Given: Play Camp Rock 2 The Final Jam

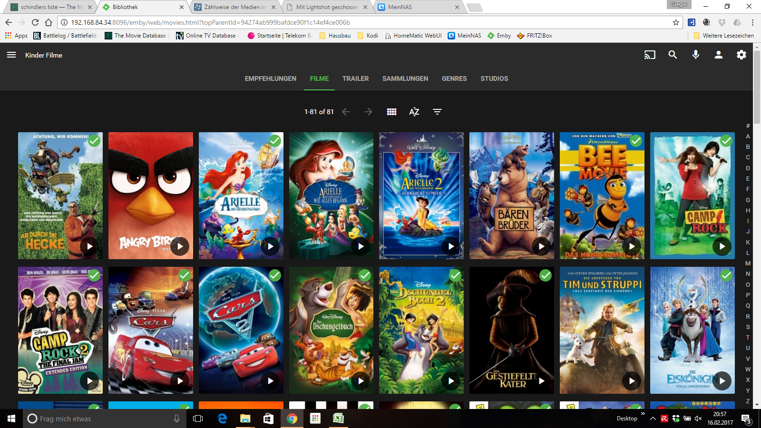Looking at the screenshot, I should 89,381.
